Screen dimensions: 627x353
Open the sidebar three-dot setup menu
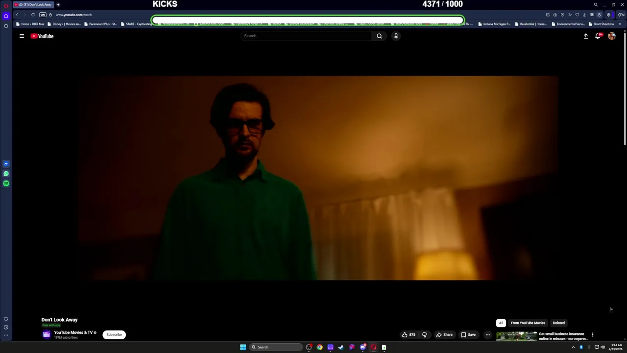(6, 335)
